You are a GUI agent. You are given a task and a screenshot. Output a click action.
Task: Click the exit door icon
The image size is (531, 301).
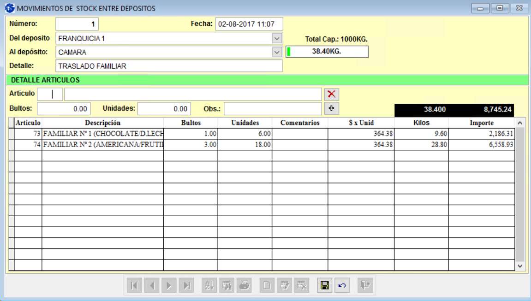[x=365, y=286]
